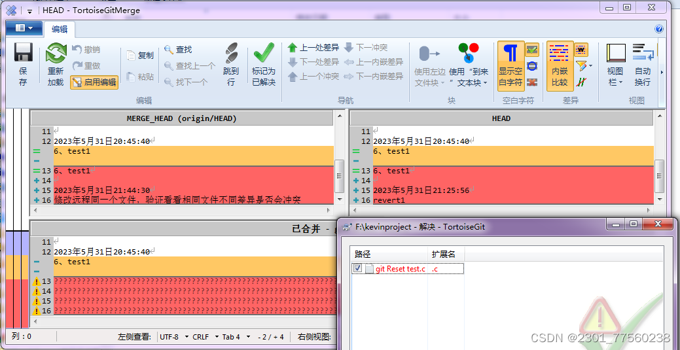Click the TortoiseGitMerge title bar app icon
The width and height of the screenshot is (680, 350).
coord(12,10)
